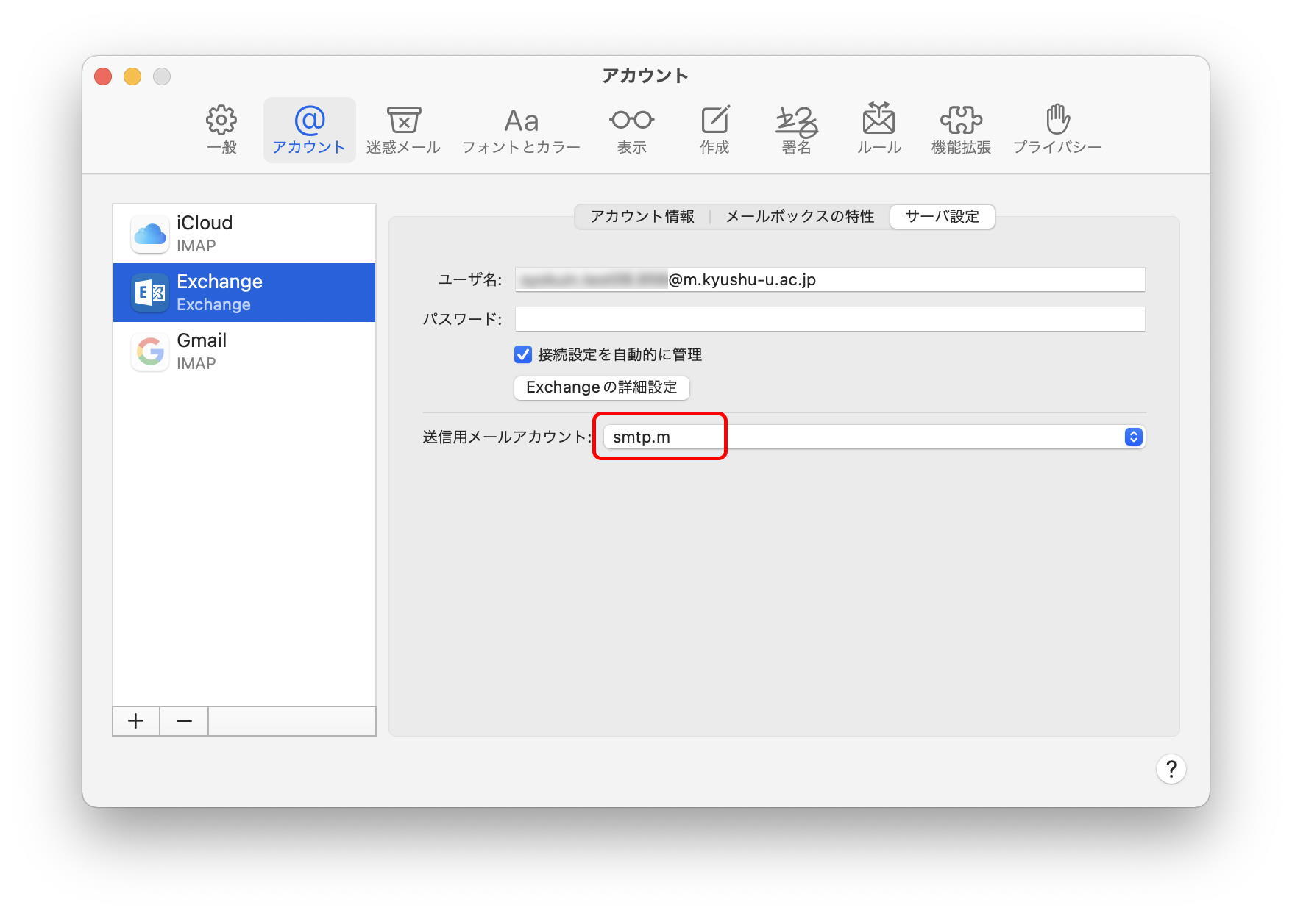Open the プライバシー (Privacy) pane
Image resolution: width=1292 pixels, height=916 pixels.
click(1058, 131)
